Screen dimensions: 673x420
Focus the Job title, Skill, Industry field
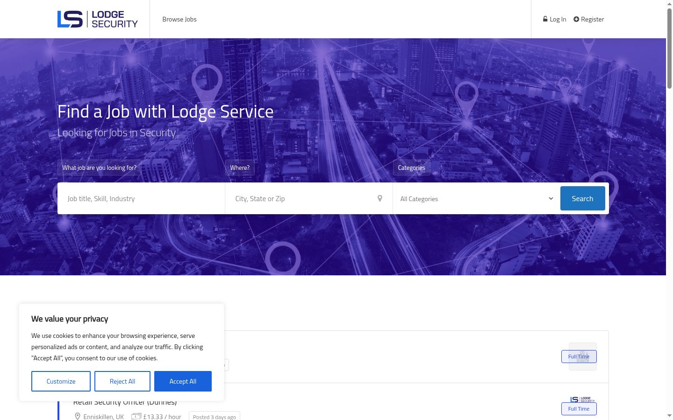click(141, 198)
